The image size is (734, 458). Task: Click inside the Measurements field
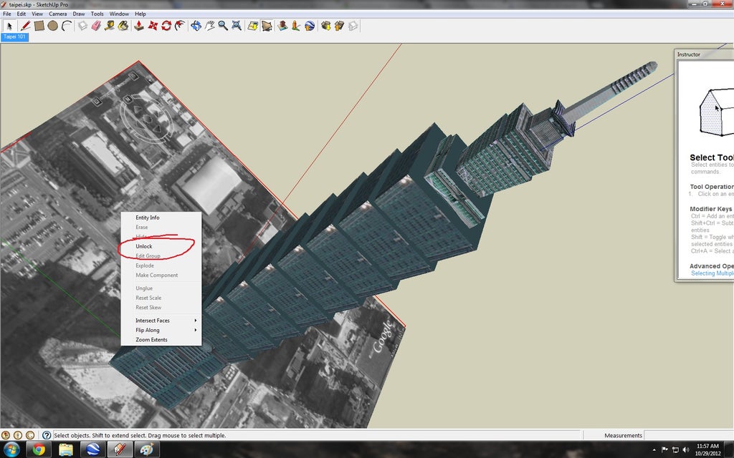pos(688,435)
